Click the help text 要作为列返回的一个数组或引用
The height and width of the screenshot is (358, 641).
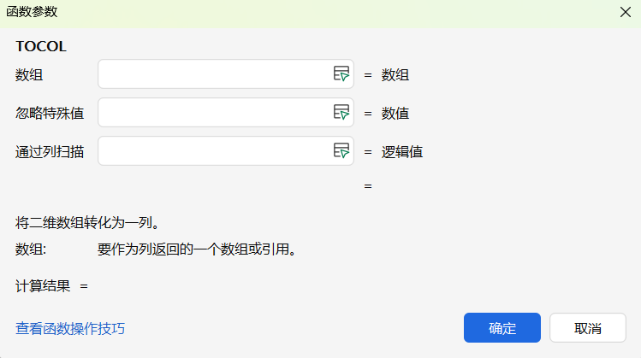197,250
